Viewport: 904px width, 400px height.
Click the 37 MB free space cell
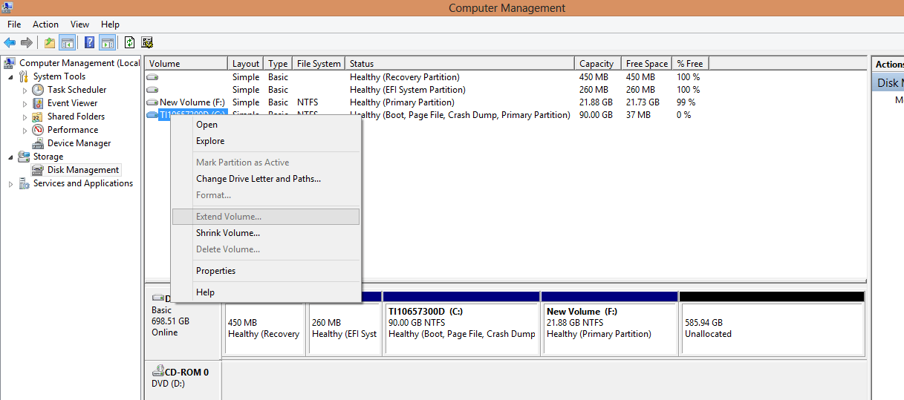click(638, 115)
